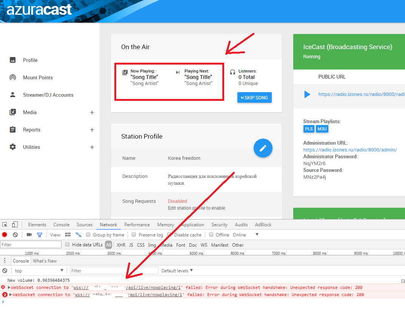Open the Audits tab
The height and width of the screenshot is (312, 405).
click(241, 225)
